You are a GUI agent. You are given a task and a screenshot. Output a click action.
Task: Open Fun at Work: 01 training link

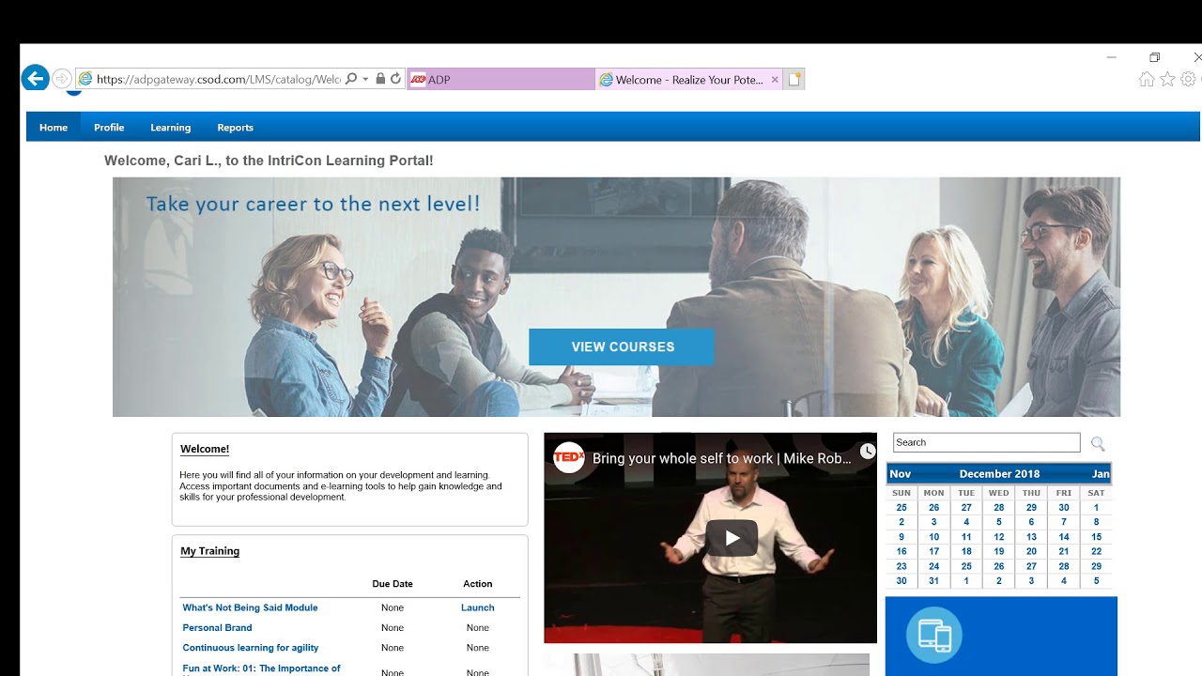coord(261,668)
